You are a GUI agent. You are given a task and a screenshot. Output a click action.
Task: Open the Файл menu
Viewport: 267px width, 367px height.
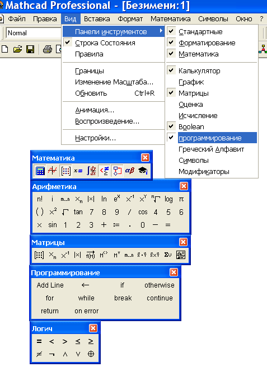click(17, 18)
